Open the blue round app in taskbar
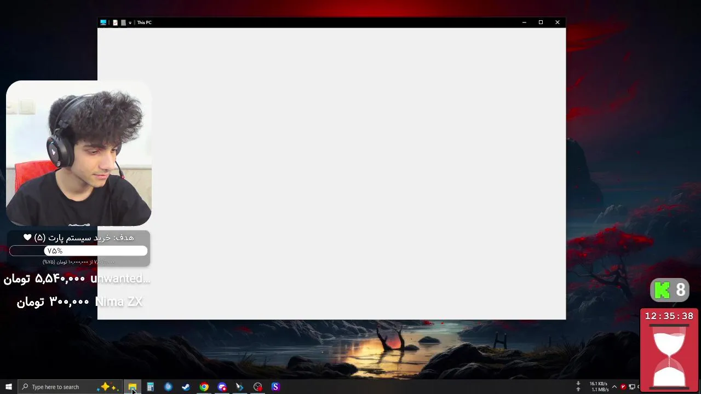 [x=168, y=387]
